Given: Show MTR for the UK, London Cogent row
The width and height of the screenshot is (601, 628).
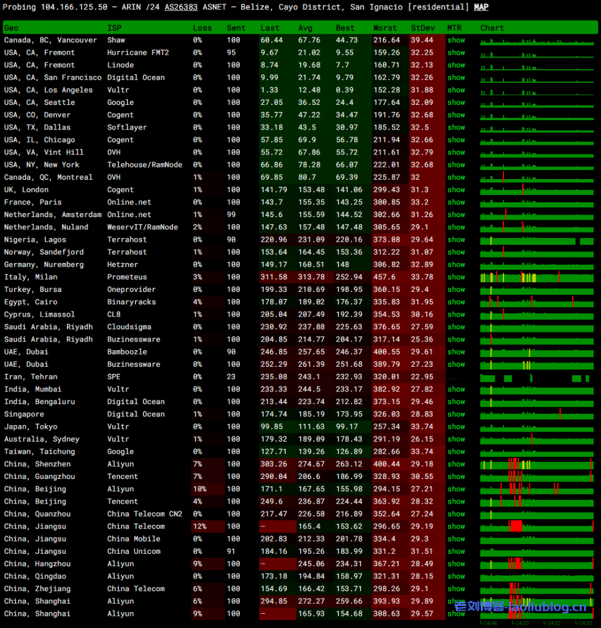Looking at the screenshot, I should tap(456, 190).
